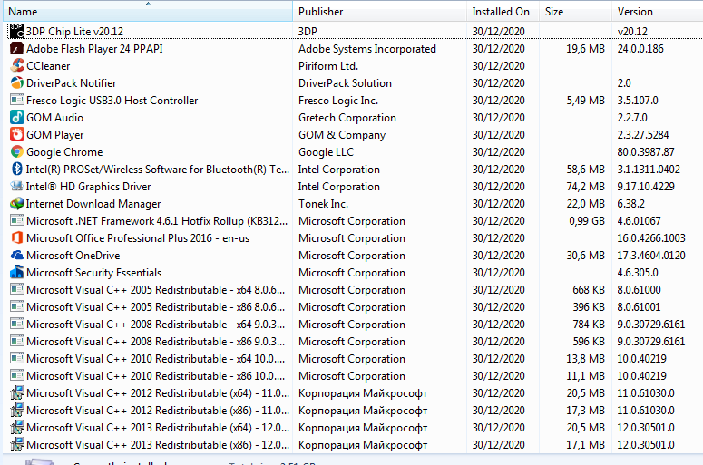Screen dimensions: 703x465
Task: Sort programs by the Size column header
Action: click(575, 12)
